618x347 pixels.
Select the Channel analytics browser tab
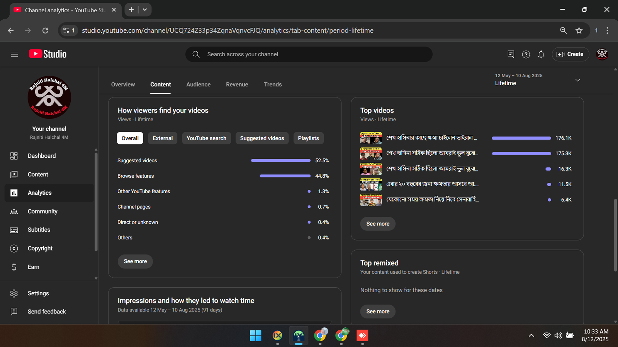pyautogui.click(x=65, y=10)
